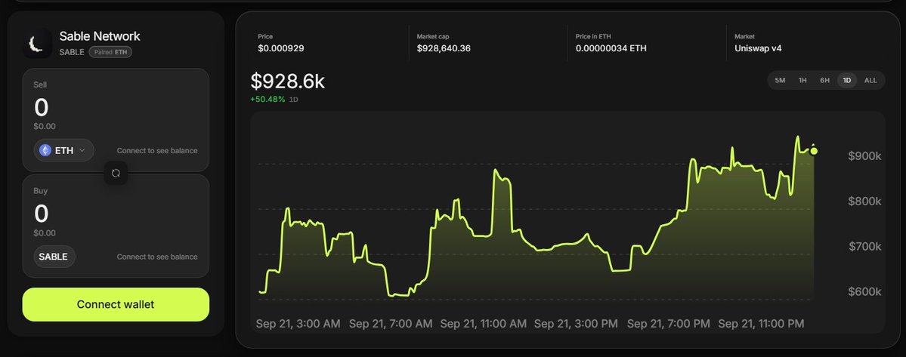
Task: Click the Ethereum coin icon
Action: (x=45, y=150)
